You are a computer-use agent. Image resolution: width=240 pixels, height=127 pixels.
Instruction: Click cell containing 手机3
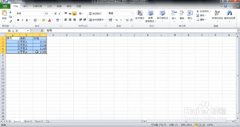[x=26, y=48]
